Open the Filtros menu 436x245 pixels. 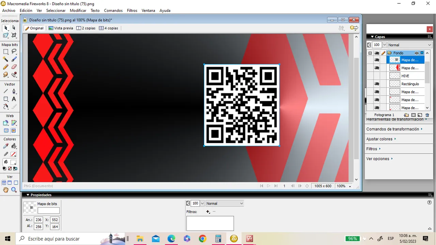tap(132, 11)
